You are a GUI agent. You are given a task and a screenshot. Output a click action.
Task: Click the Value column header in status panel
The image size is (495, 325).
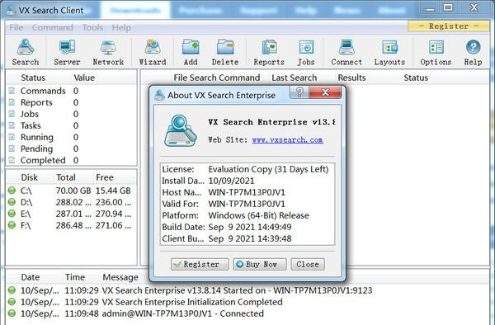tap(84, 78)
